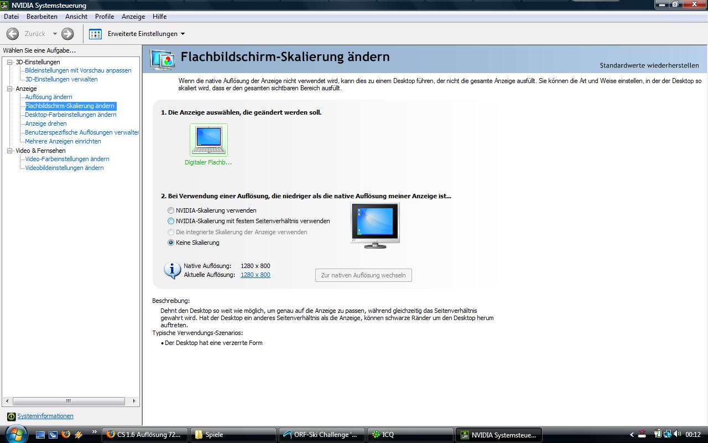
Task: Open Auflösung ändern in the tree
Action: click(x=49, y=97)
